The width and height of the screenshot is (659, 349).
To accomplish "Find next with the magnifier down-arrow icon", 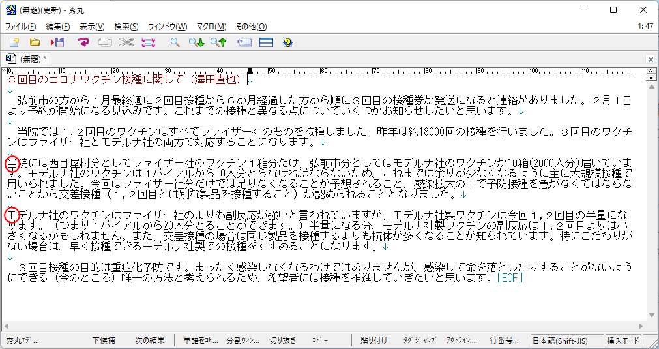I will [x=196, y=42].
